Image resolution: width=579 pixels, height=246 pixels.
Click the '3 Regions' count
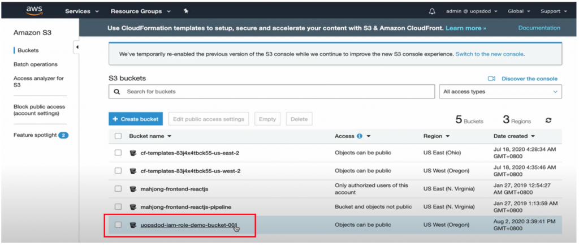tap(517, 120)
